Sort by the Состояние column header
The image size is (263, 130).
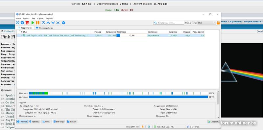pos(157,32)
